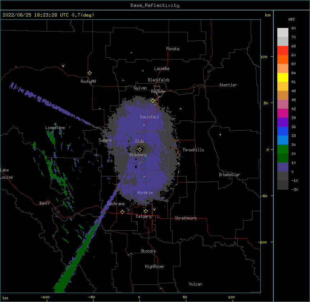
Task: Click the Stettler city label
Action: click(x=228, y=85)
